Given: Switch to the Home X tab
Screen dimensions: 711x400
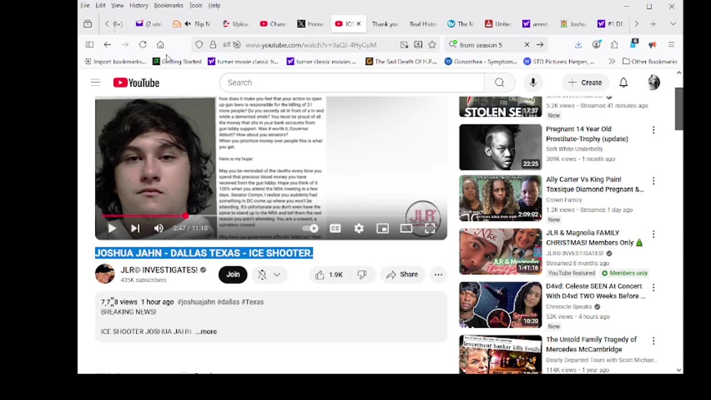Looking at the screenshot, I should coord(311,24).
